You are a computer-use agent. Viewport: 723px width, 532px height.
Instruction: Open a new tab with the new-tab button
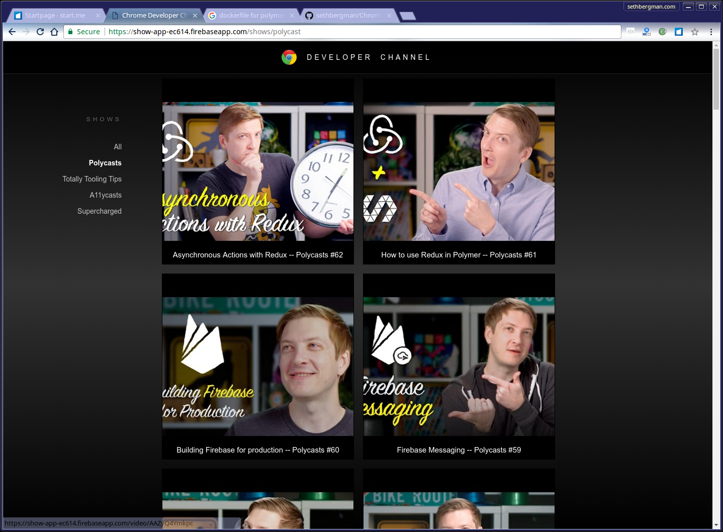tap(408, 16)
